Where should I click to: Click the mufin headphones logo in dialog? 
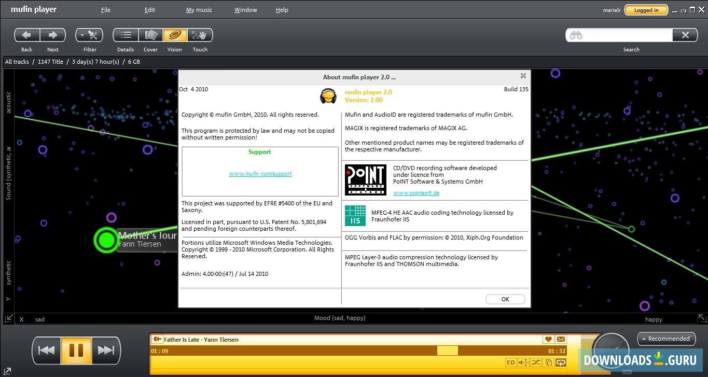[328, 96]
